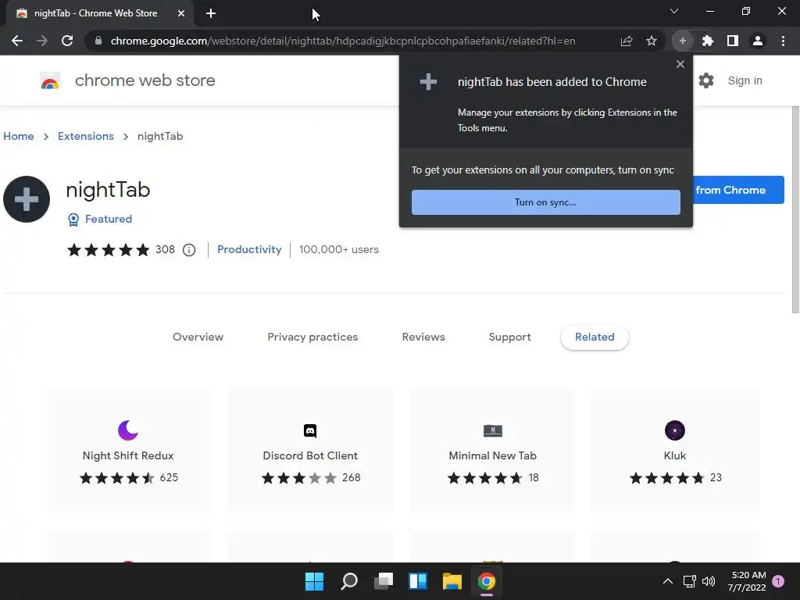Open the Kluk extension card
This screenshot has width=800, height=600.
pyautogui.click(x=674, y=449)
